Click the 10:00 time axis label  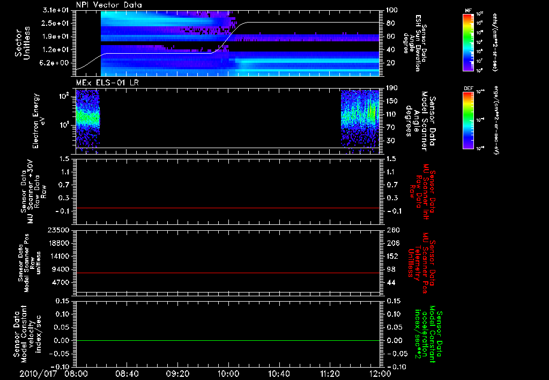(228, 374)
